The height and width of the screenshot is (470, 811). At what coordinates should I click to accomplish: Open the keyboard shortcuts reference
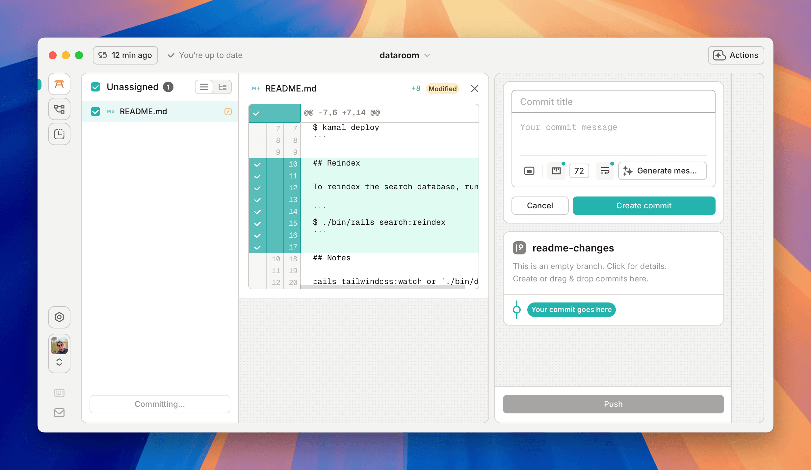coord(59,393)
